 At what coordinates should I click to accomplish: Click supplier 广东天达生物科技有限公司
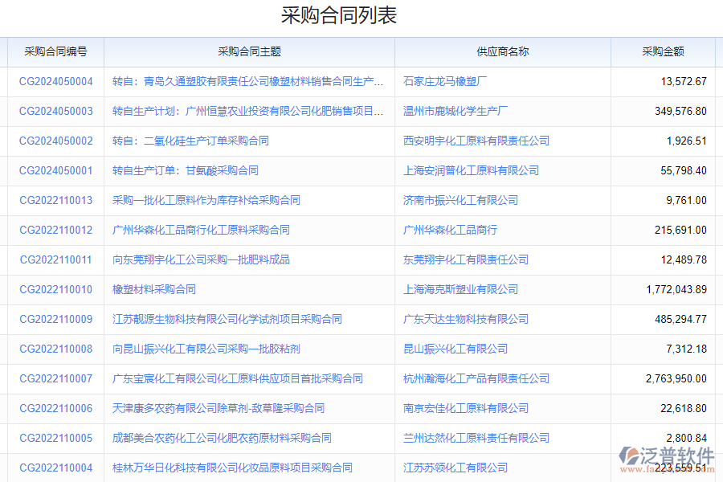[464, 319]
